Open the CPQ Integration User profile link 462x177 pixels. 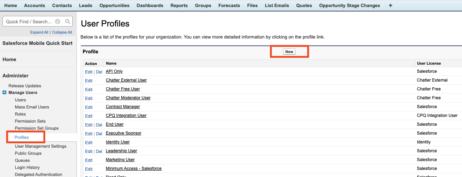point(126,116)
